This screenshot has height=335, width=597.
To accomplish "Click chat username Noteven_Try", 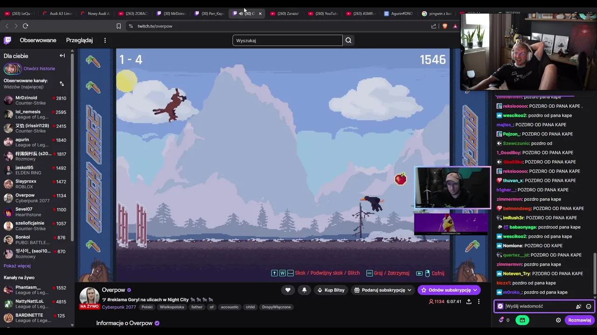I will (x=516, y=274).
